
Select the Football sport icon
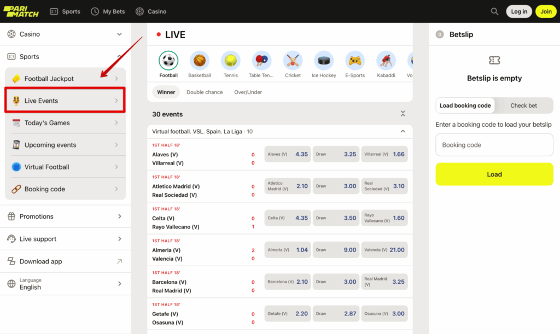168,61
